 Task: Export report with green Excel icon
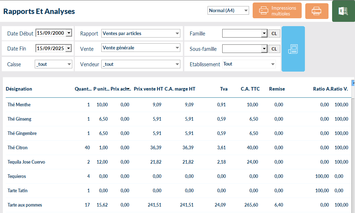point(343,11)
